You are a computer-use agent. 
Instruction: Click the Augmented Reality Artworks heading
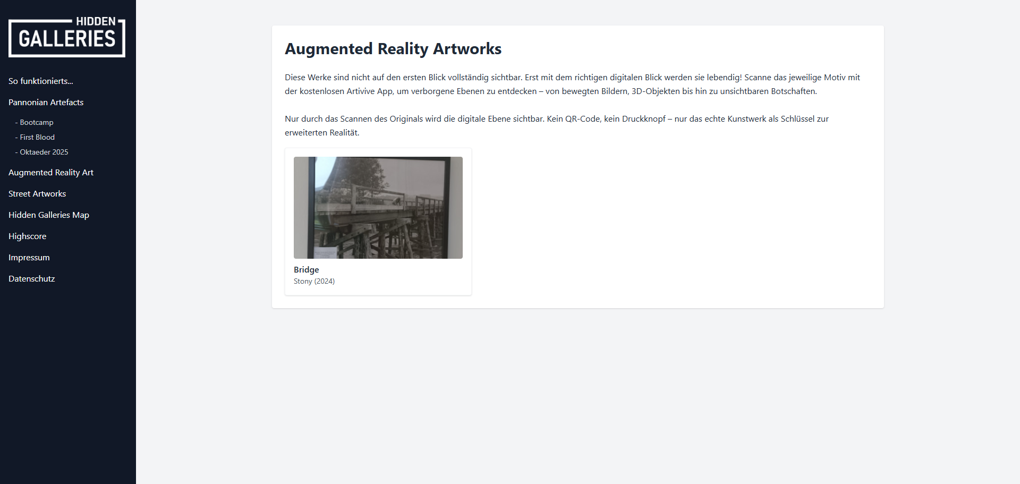(x=393, y=49)
